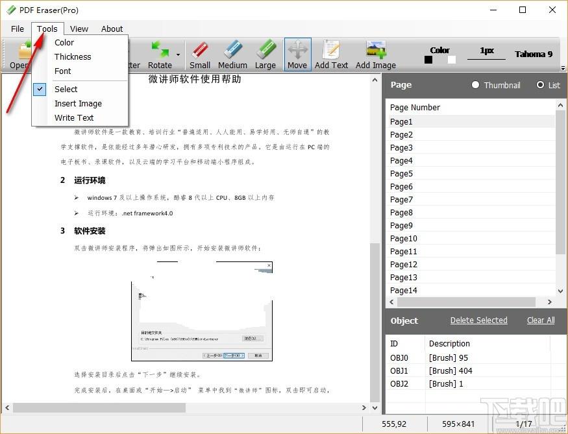Click document view scroll down arrow
This screenshot has width=568, height=434.
tap(375, 408)
